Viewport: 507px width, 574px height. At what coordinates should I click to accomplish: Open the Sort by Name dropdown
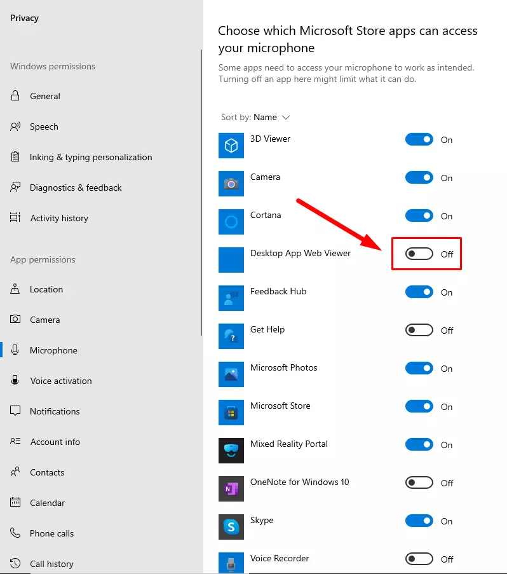click(255, 117)
